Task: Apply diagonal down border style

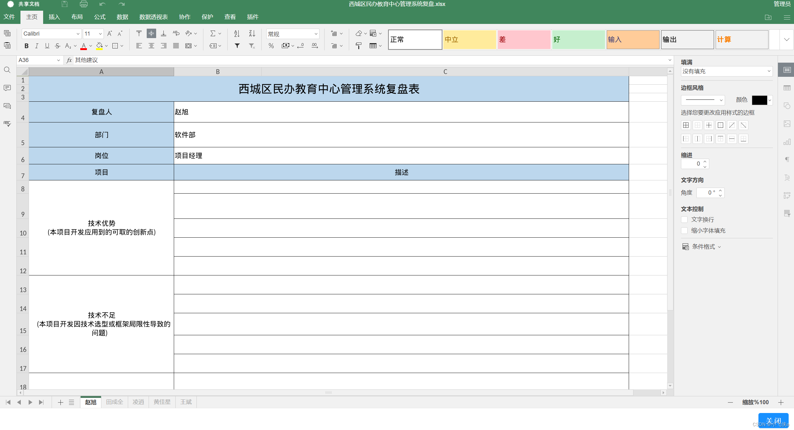Action: (743, 125)
